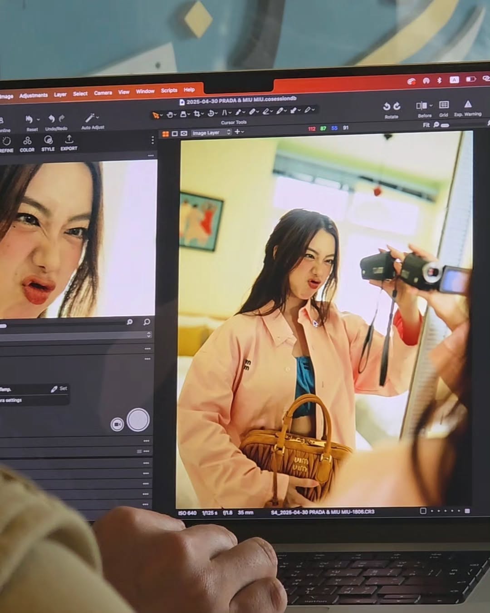Open the View menu
This screenshot has height=613, width=490.
coord(124,92)
